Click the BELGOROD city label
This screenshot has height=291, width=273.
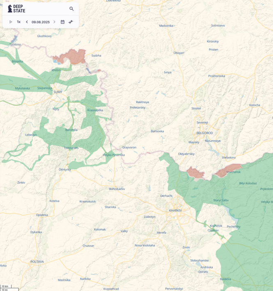pos(204,133)
